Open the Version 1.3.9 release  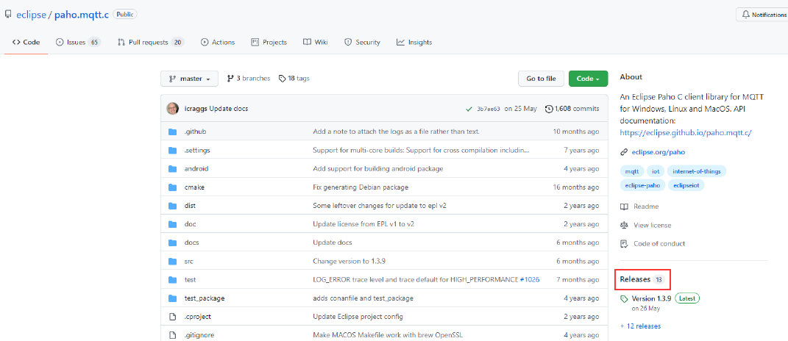651,298
